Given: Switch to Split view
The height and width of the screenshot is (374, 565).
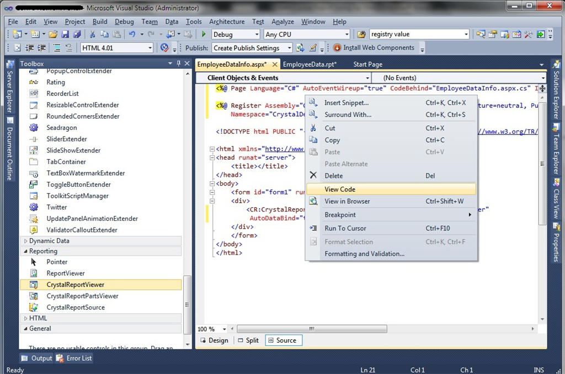Looking at the screenshot, I should pyautogui.click(x=248, y=340).
